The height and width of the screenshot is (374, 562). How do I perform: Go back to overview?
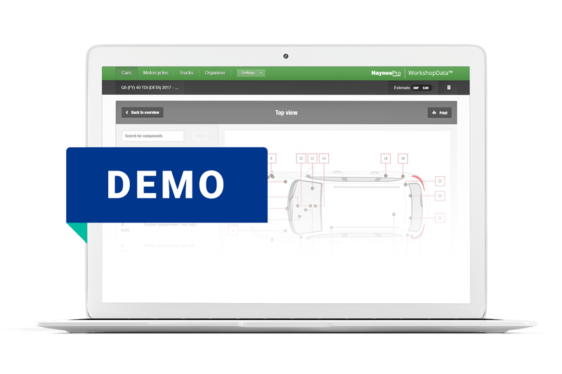(143, 112)
